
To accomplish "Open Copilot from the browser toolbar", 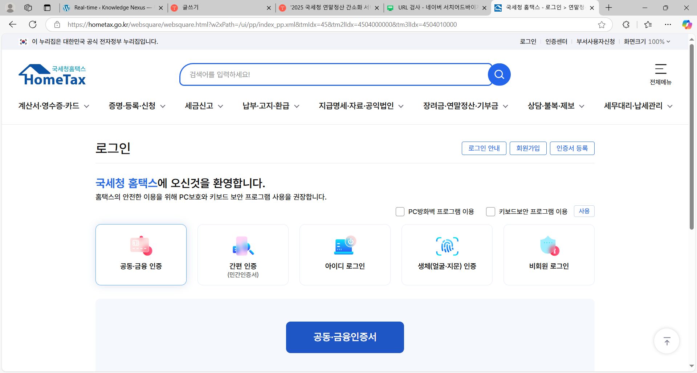I will 687,24.
